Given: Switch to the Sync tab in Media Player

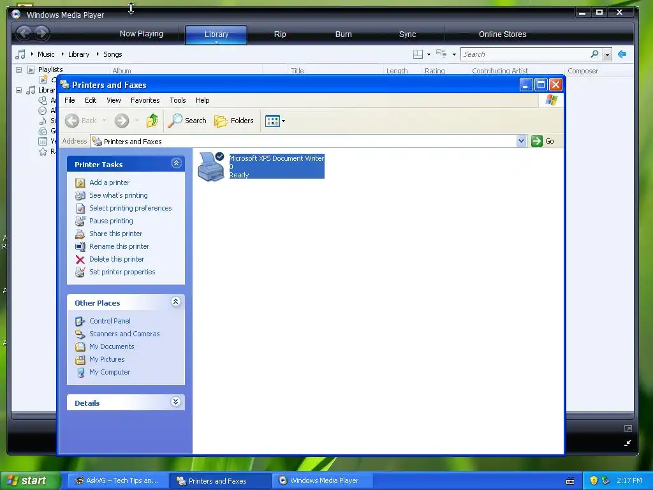Looking at the screenshot, I should tap(407, 34).
